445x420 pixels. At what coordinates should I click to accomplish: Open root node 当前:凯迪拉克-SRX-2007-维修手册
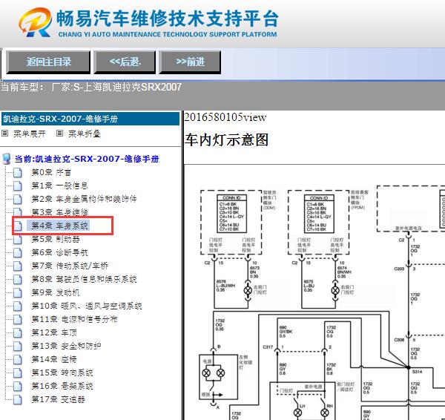coord(87,159)
